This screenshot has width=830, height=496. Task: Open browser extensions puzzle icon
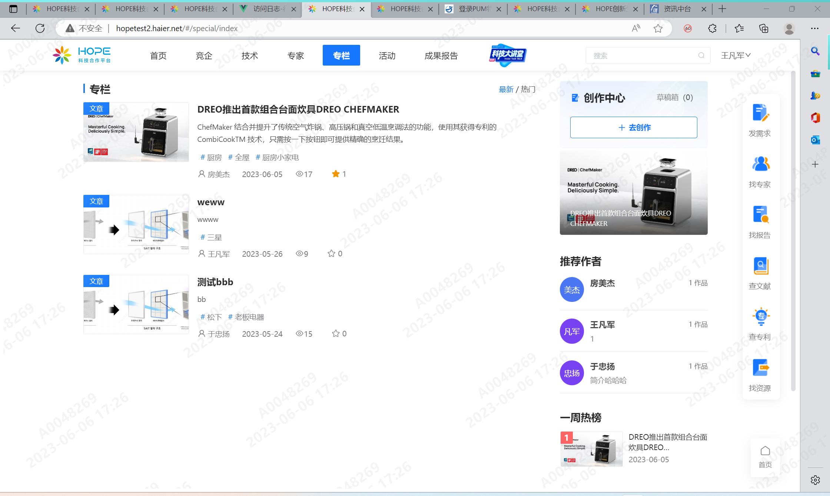point(712,28)
